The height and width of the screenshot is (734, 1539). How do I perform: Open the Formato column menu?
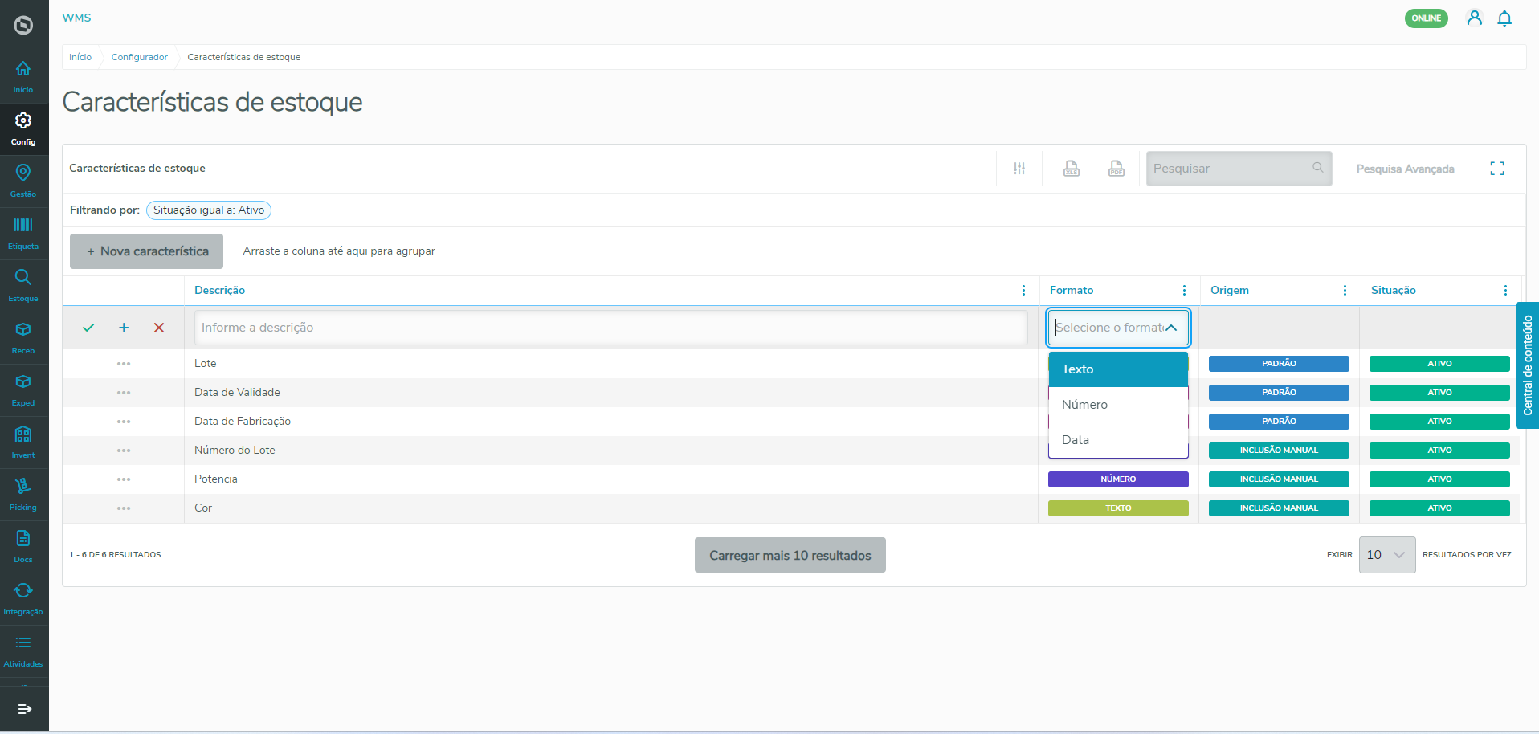click(x=1184, y=291)
